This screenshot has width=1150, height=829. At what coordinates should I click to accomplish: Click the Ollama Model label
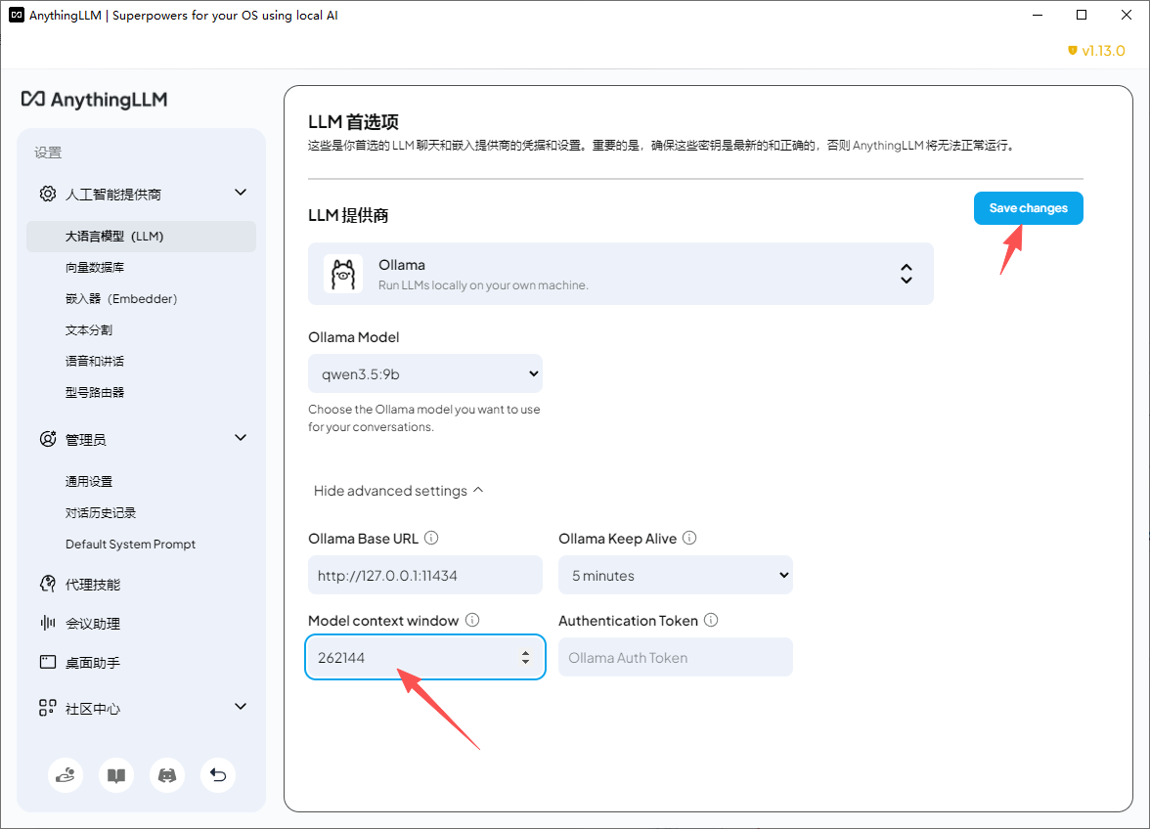(x=354, y=337)
